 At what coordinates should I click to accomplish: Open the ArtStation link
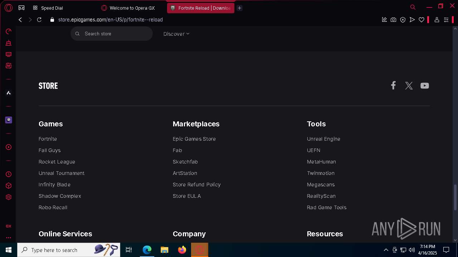coord(185,173)
